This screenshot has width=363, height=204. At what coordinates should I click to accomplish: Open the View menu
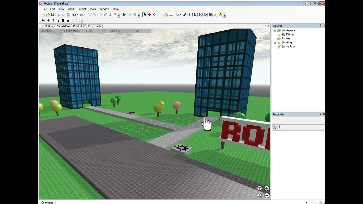pos(61,9)
